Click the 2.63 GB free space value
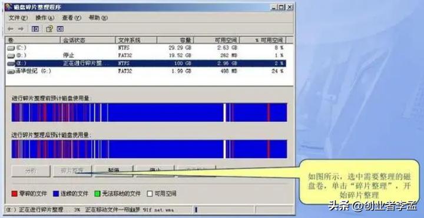The image size is (424, 218). point(227,48)
